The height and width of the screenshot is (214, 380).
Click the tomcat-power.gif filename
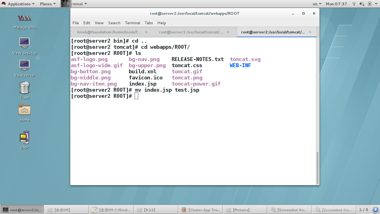(x=196, y=84)
